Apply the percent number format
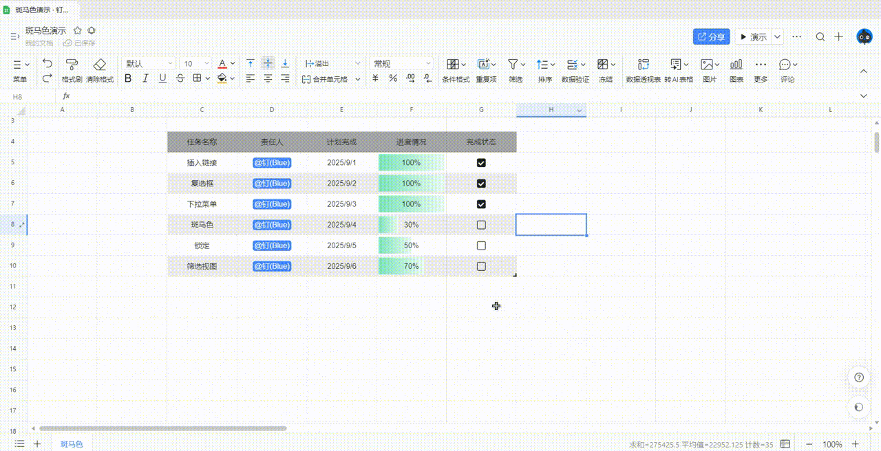881x451 pixels. (x=393, y=78)
